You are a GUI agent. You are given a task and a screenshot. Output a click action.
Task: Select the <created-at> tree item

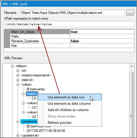(x=29, y=122)
